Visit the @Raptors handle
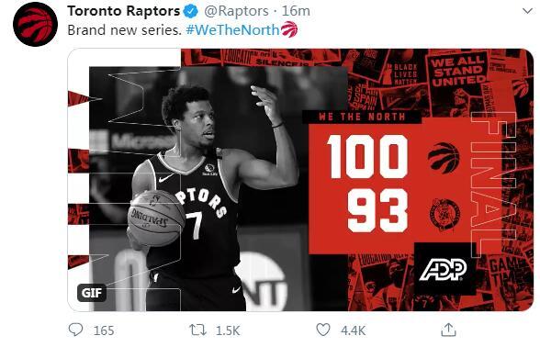 click(236, 11)
